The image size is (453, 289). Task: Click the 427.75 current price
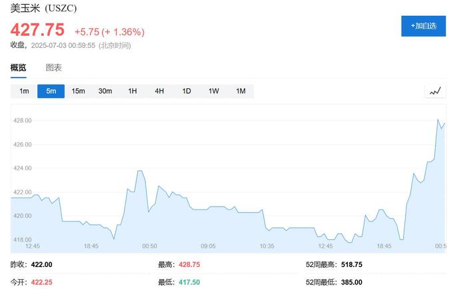[x=37, y=30]
